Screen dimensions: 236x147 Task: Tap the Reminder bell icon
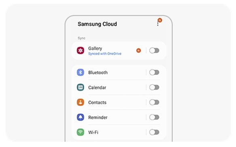click(x=81, y=117)
